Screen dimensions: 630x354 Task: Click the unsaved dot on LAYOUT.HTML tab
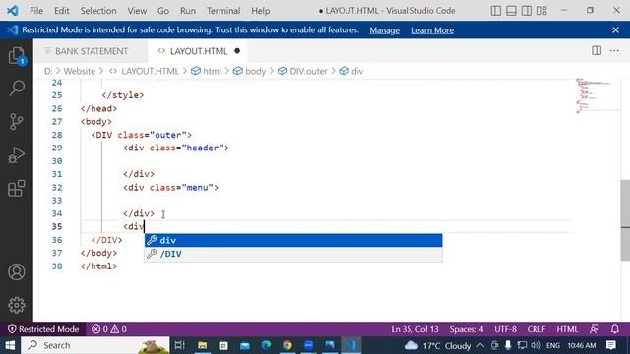point(237,51)
